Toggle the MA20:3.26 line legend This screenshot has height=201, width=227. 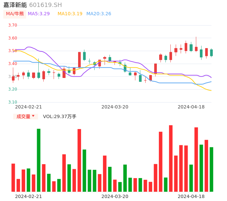99,14
